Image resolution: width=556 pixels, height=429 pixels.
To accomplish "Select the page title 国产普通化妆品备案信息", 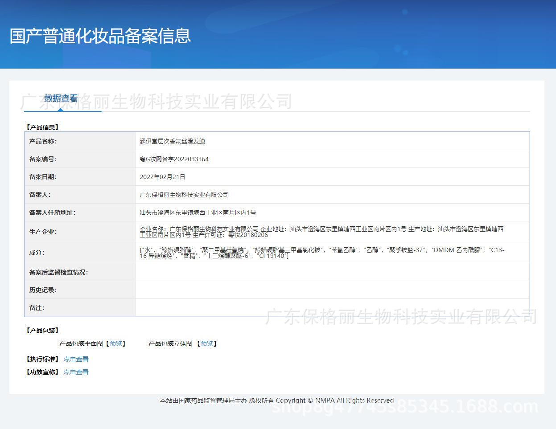I will pos(100,36).
